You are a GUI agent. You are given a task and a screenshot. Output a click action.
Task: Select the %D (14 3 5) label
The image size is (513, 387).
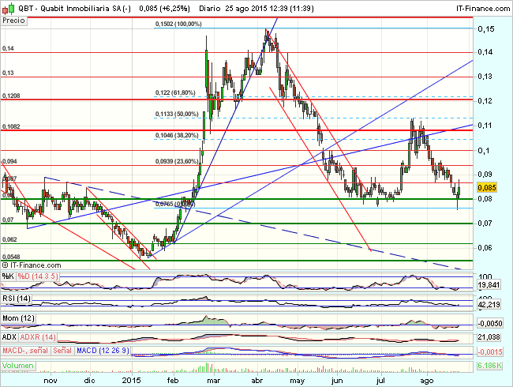coord(38,276)
